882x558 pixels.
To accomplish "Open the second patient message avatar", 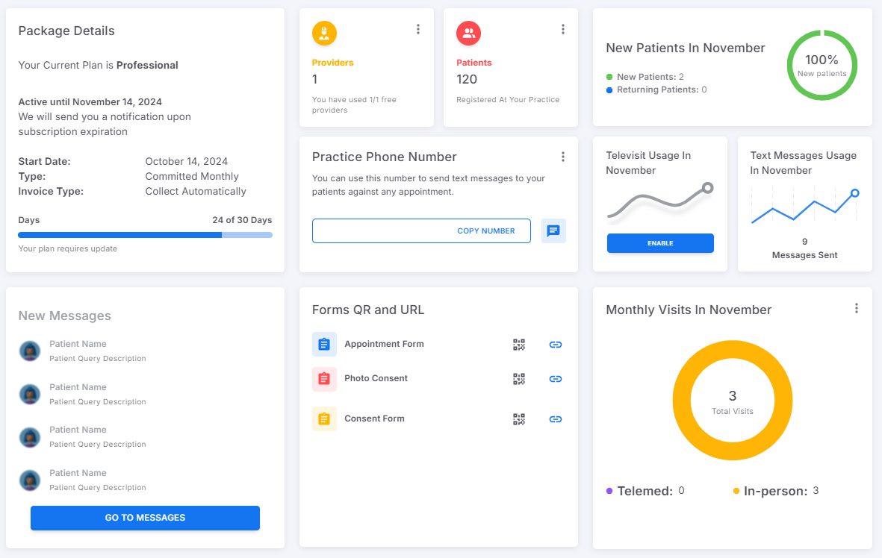I will click(30, 394).
